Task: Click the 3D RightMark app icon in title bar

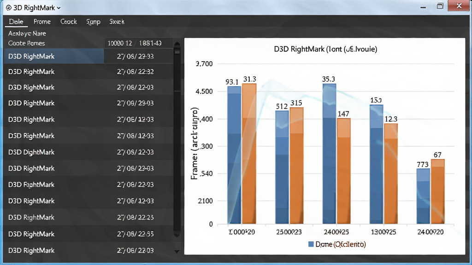Action: click(9, 8)
